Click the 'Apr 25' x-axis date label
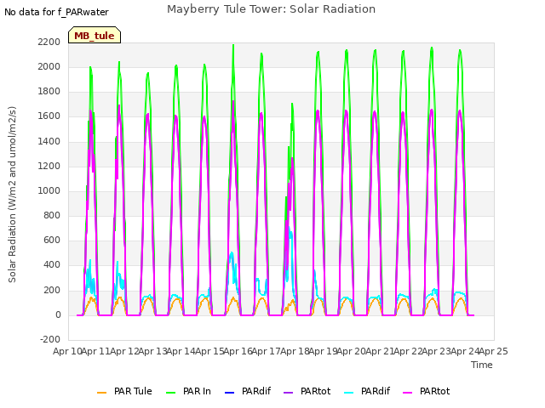 (x=494, y=351)
